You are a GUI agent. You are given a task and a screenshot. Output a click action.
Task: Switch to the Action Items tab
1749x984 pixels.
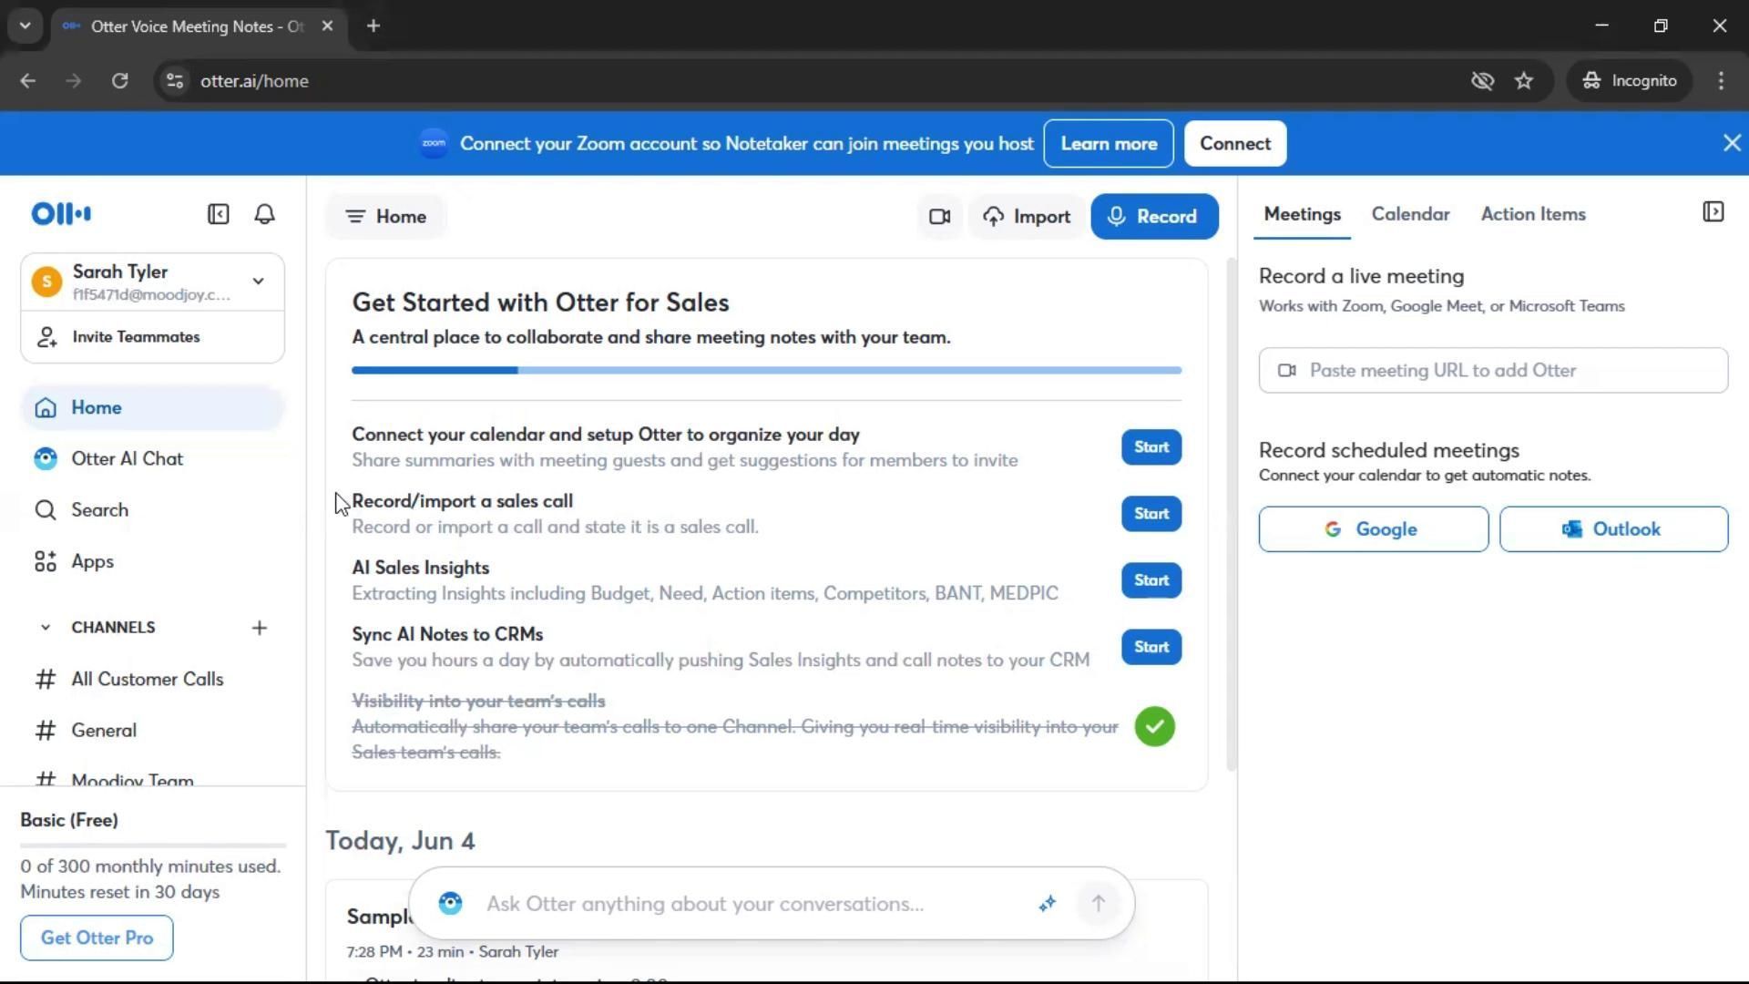pyautogui.click(x=1533, y=214)
